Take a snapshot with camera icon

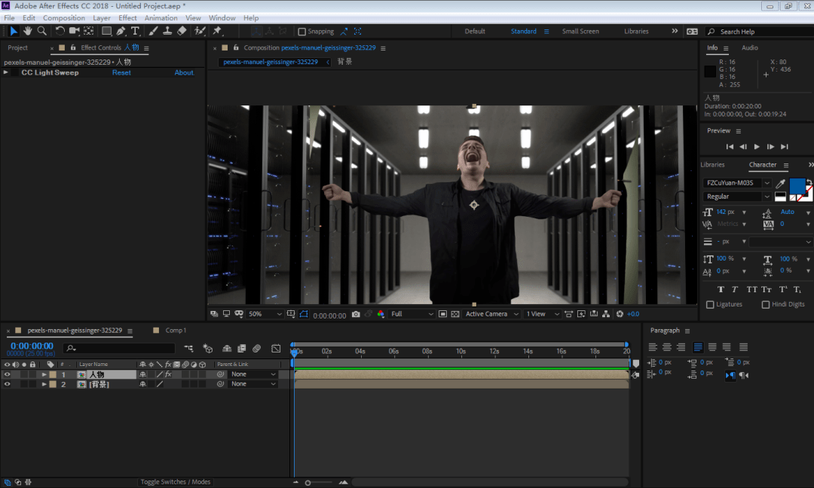(356, 314)
